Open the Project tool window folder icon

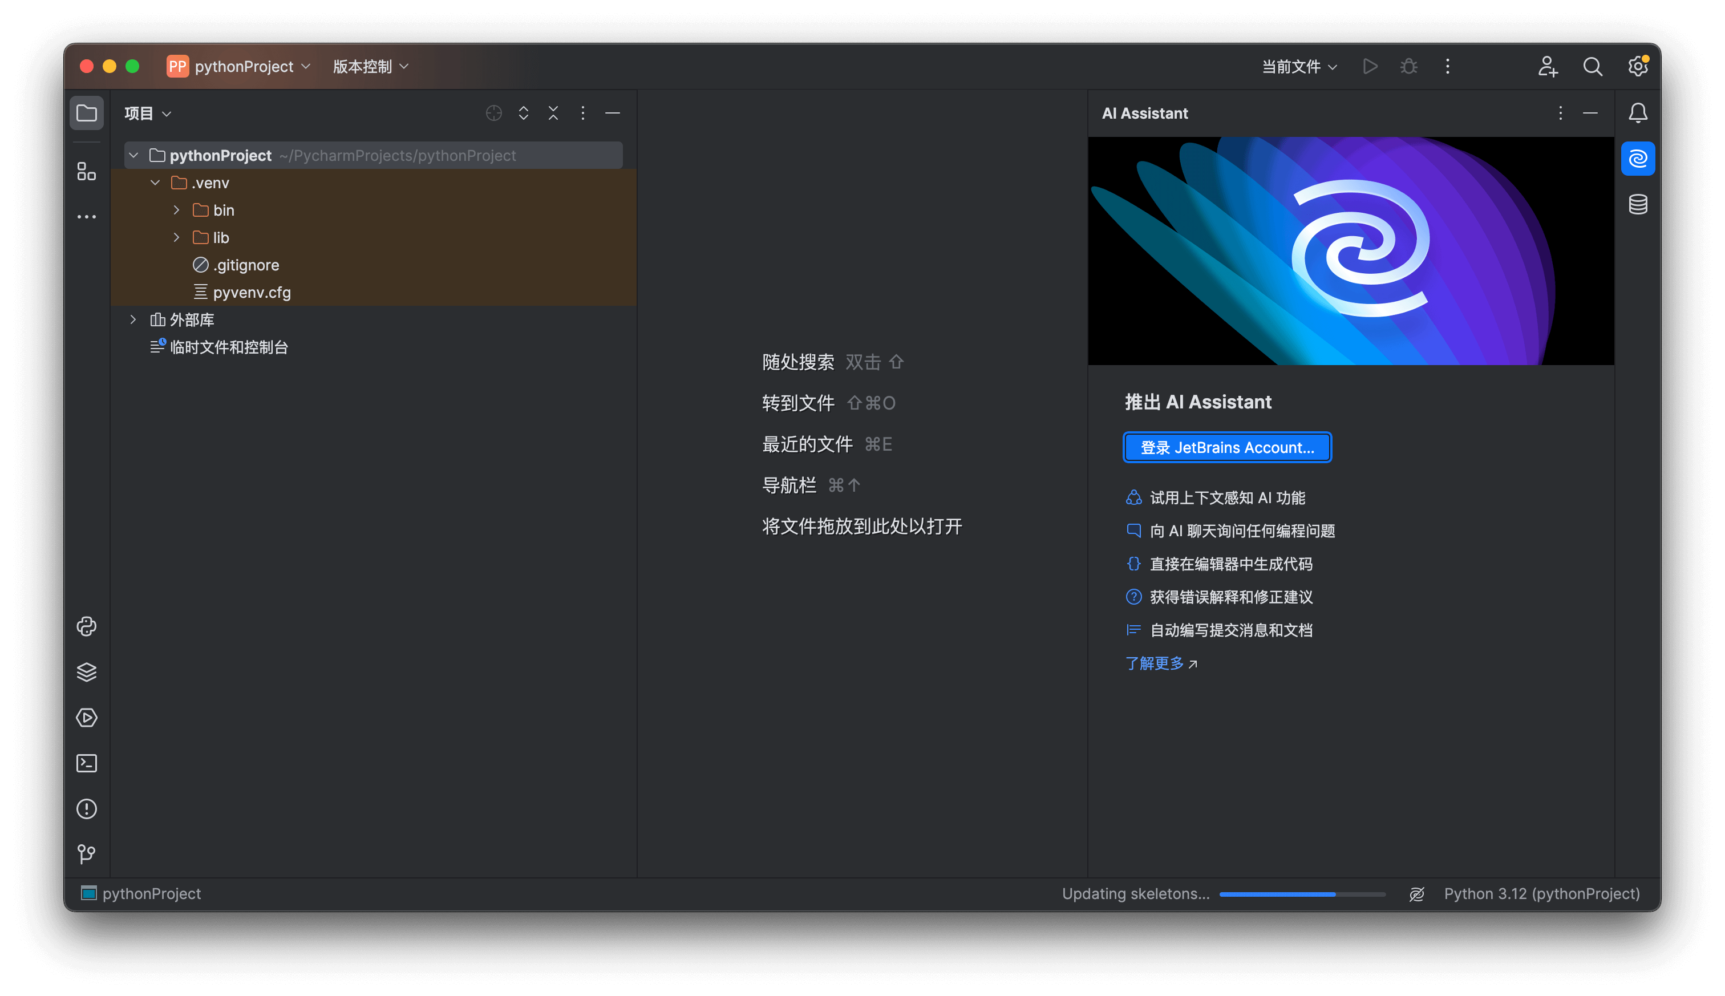87,113
